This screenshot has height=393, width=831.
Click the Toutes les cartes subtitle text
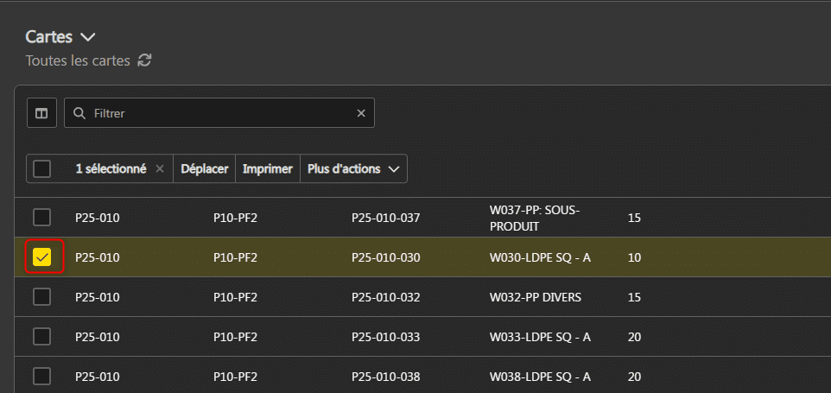pyautogui.click(x=78, y=60)
